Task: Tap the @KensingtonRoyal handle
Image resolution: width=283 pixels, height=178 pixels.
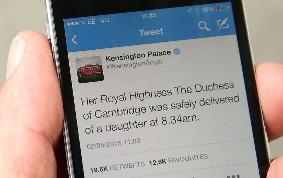Action: coord(134,64)
